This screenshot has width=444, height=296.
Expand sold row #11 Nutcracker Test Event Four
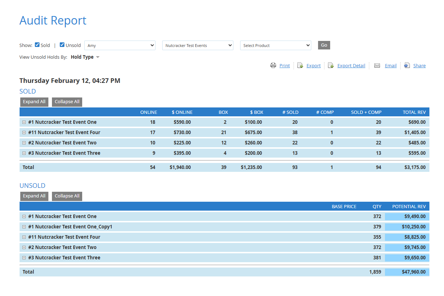click(24, 132)
